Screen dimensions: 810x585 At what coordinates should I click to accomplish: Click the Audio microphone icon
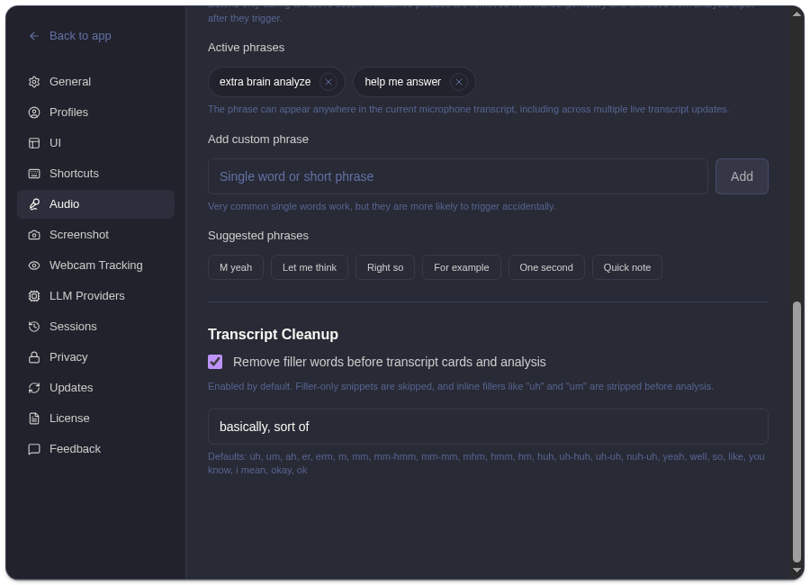click(x=34, y=204)
